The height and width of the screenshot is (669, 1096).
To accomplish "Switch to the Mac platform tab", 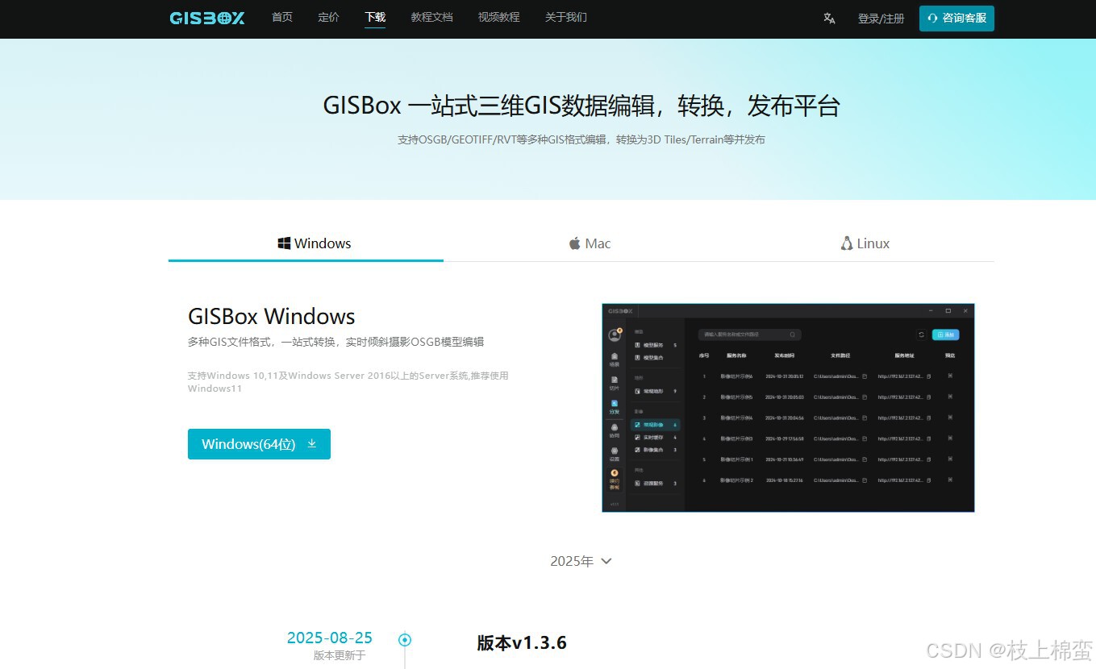I will (x=590, y=243).
